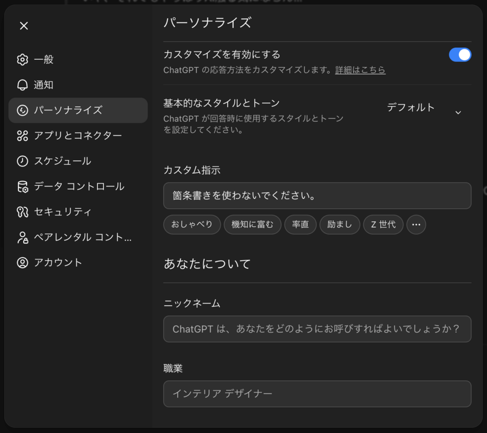Viewport: 487px width, 433px height.
Task: Open データ コントロール settings
Action: (x=78, y=186)
